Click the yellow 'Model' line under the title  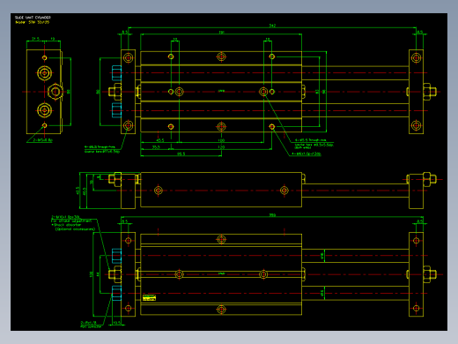pos(33,22)
